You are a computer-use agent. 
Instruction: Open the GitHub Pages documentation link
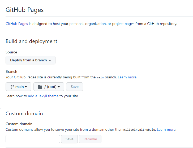click(x=17, y=24)
